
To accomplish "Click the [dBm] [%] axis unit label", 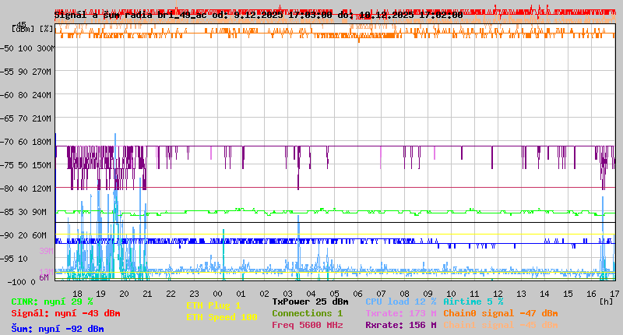I will coord(33,29).
